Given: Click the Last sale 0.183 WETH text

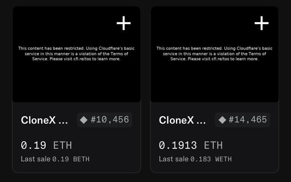Looking at the screenshot, I should 195,159.
